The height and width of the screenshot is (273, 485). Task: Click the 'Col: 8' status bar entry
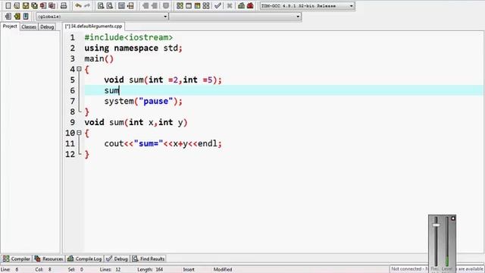coord(43,270)
